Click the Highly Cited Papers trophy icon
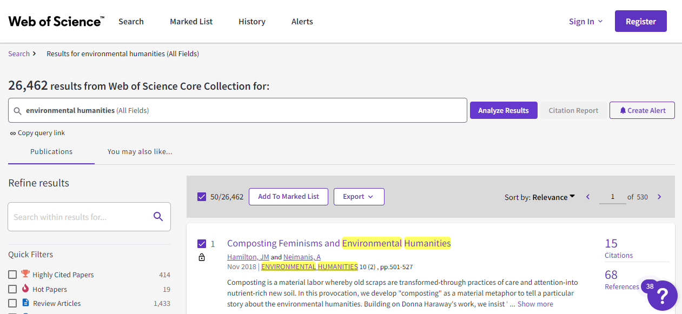The width and height of the screenshot is (682, 314). pos(25,274)
